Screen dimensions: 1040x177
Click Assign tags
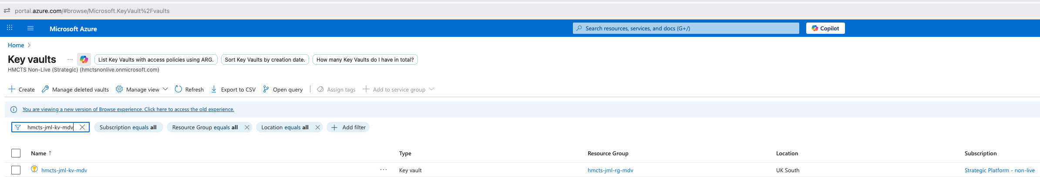(336, 89)
